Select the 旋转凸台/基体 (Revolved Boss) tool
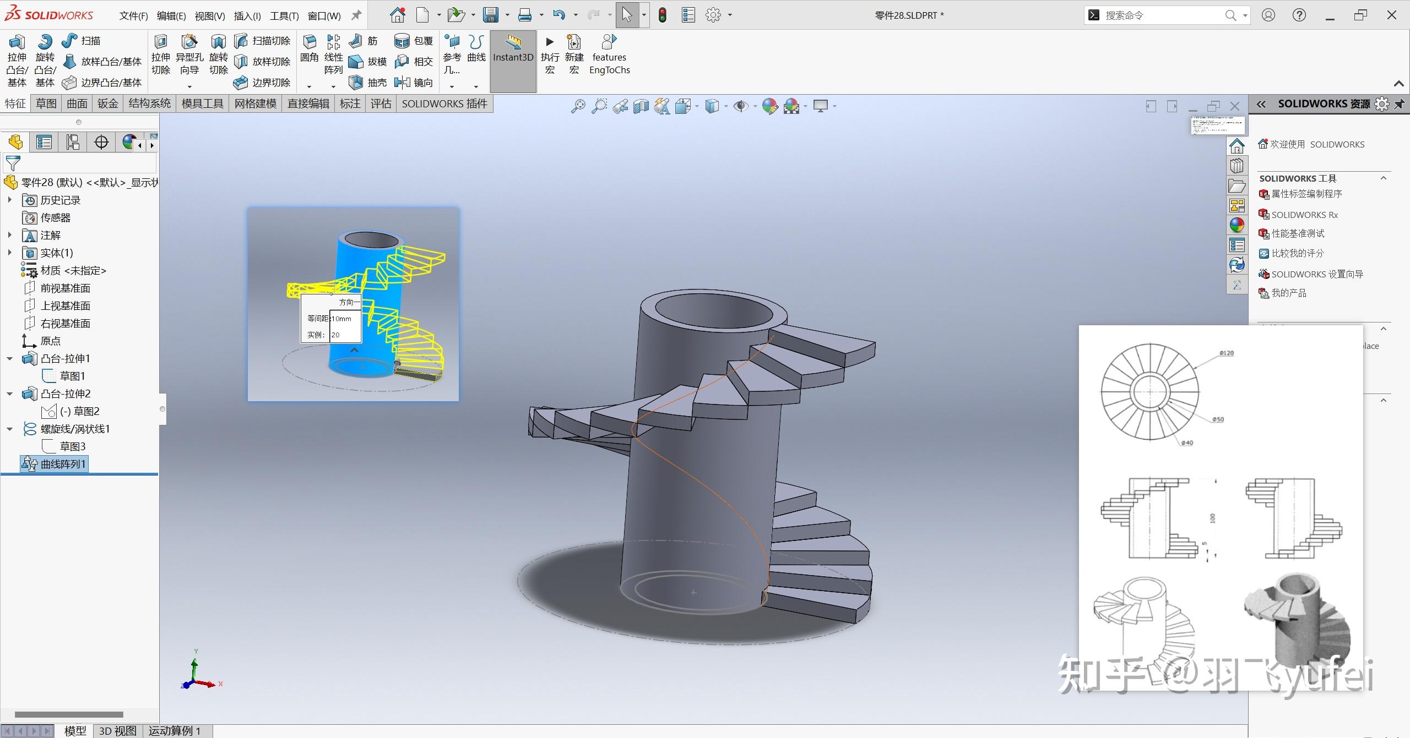The image size is (1410, 738). pos(45,61)
